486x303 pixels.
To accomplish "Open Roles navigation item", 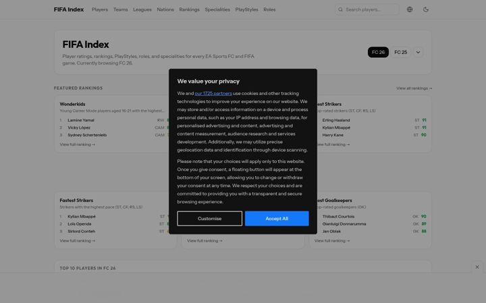I will 269,9.
